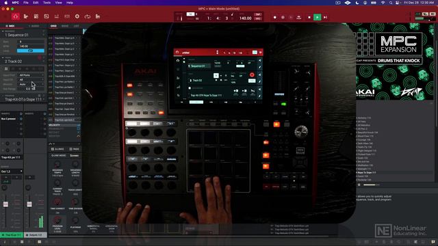The height and width of the screenshot is (246, 438).
Task: Collapse the Program section triangle
Action: pos(3,96)
